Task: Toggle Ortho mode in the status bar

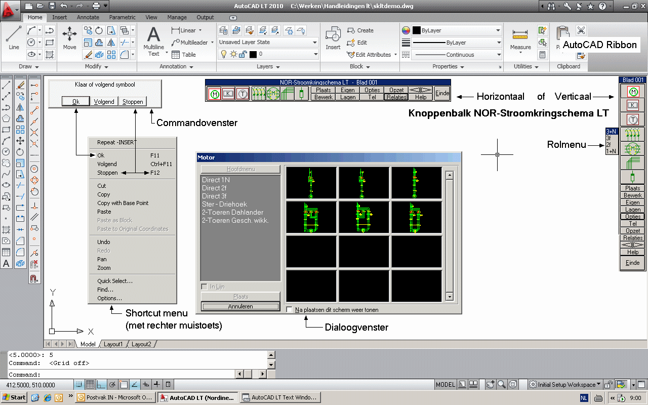Action: pos(101,384)
